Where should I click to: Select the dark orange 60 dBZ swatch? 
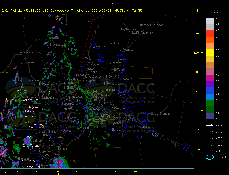coord(210,40)
